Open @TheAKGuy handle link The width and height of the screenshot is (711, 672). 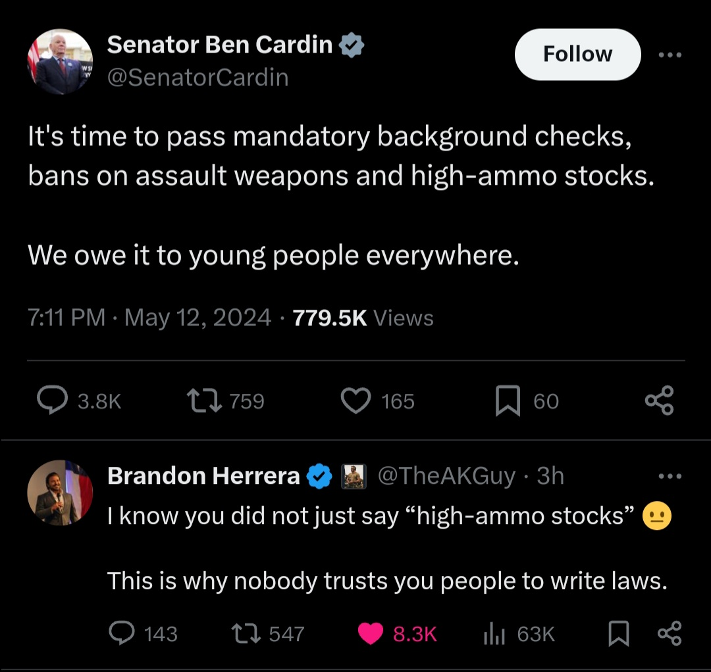coord(446,476)
